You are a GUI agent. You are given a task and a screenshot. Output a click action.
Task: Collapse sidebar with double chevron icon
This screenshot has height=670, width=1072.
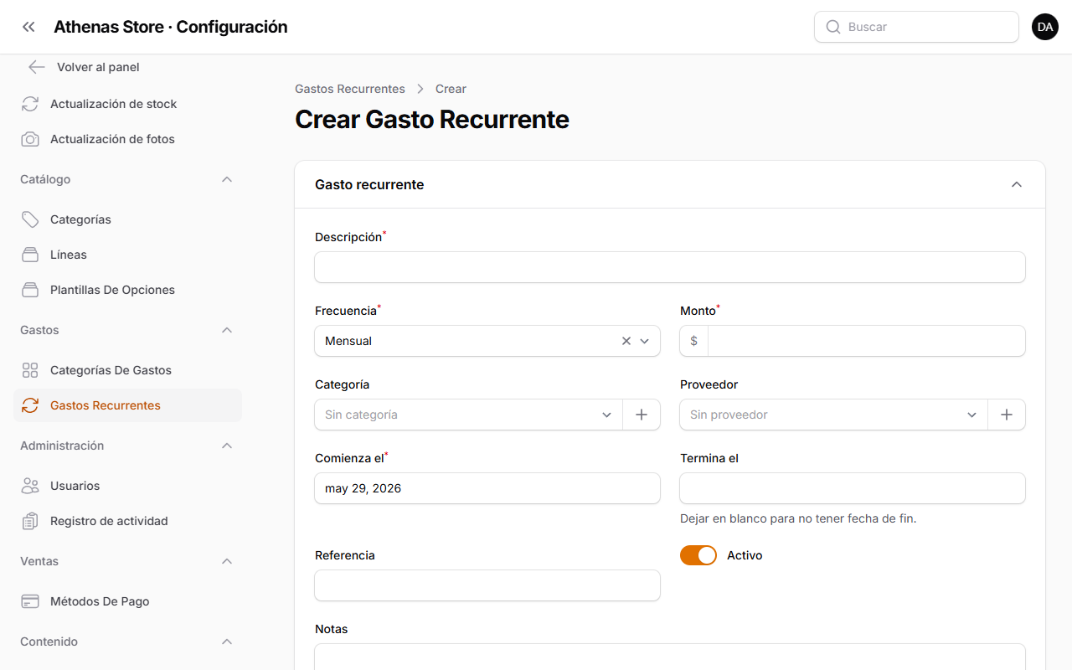pyautogui.click(x=29, y=27)
